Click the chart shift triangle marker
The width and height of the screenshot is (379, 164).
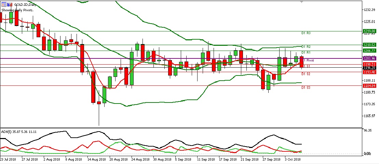pos(301,2)
